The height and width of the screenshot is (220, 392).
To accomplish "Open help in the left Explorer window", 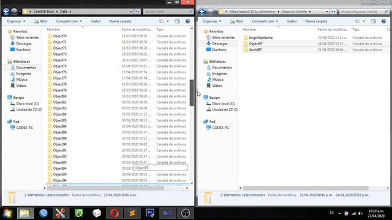I will point(187,21).
